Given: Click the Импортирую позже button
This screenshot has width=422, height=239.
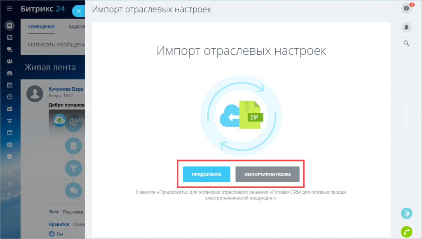Looking at the screenshot, I should (x=267, y=174).
